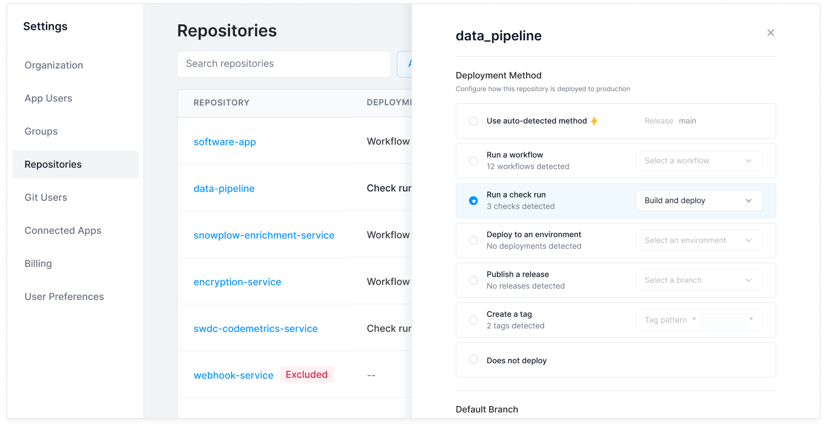This screenshot has height=427, width=826.
Task: Open the Build and deploy check run dropdown
Action: pyautogui.click(x=699, y=200)
